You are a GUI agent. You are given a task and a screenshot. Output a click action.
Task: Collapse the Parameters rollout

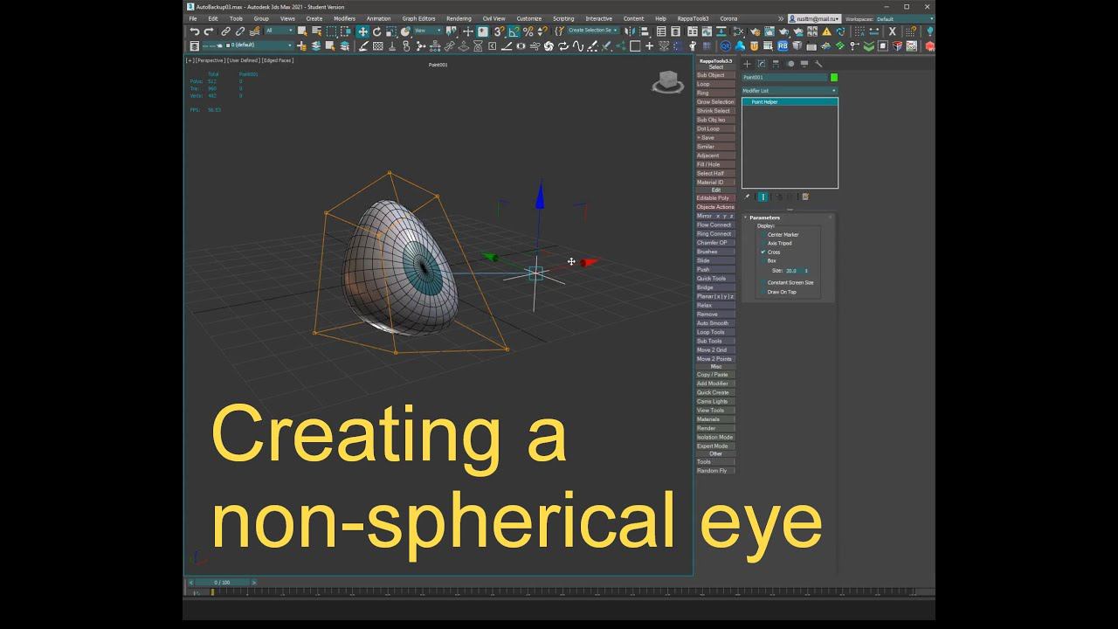(x=764, y=218)
